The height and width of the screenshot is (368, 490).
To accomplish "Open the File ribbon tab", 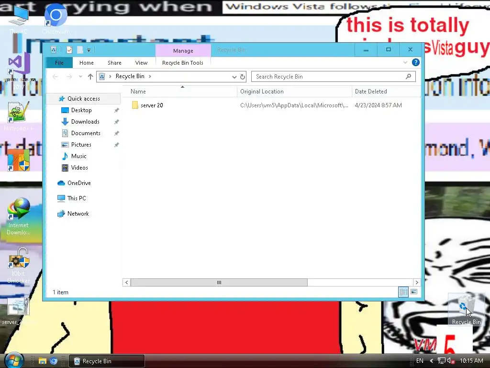I will click(x=59, y=63).
